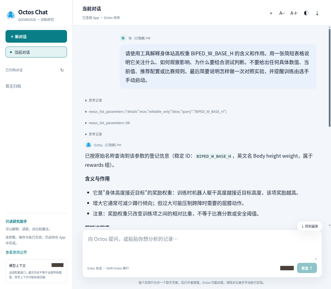Click 暂无归档 placeholder text
Viewport: 331px width, 289px height.
pos(13,86)
